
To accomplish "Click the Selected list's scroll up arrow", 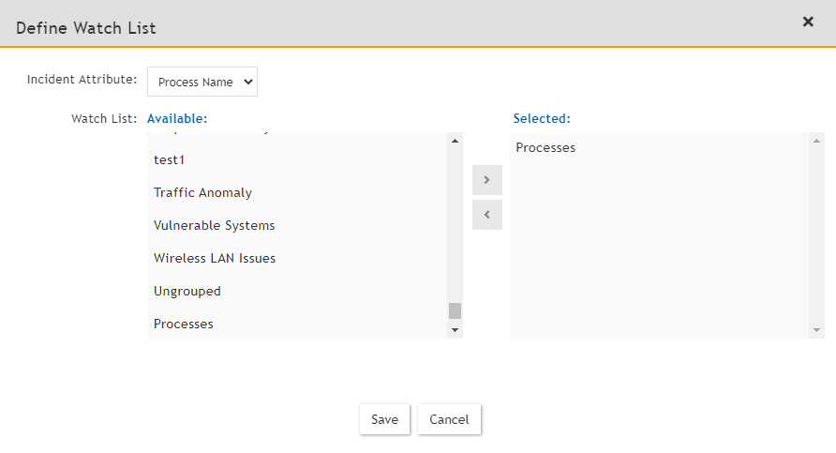I will tap(817, 141).
